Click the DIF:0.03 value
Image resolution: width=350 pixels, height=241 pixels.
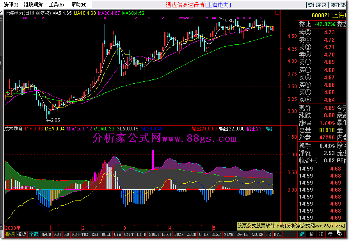34,129
